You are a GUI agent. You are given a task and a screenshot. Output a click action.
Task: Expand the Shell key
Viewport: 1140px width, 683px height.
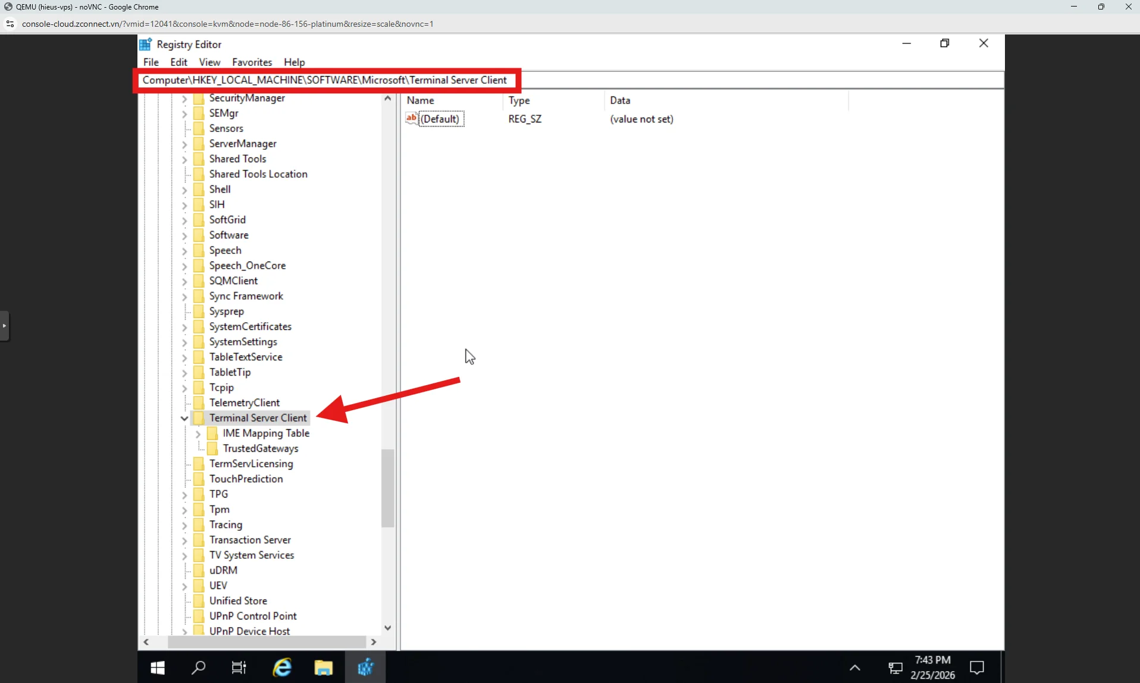pos(184,190)
